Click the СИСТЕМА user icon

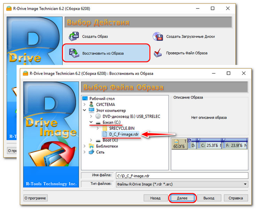[x=91, y=104]
